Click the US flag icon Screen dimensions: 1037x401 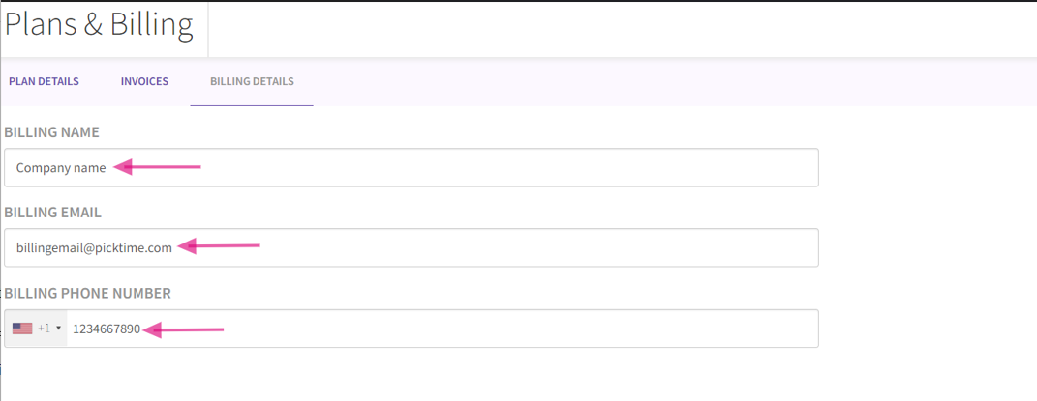coord(22,329)
